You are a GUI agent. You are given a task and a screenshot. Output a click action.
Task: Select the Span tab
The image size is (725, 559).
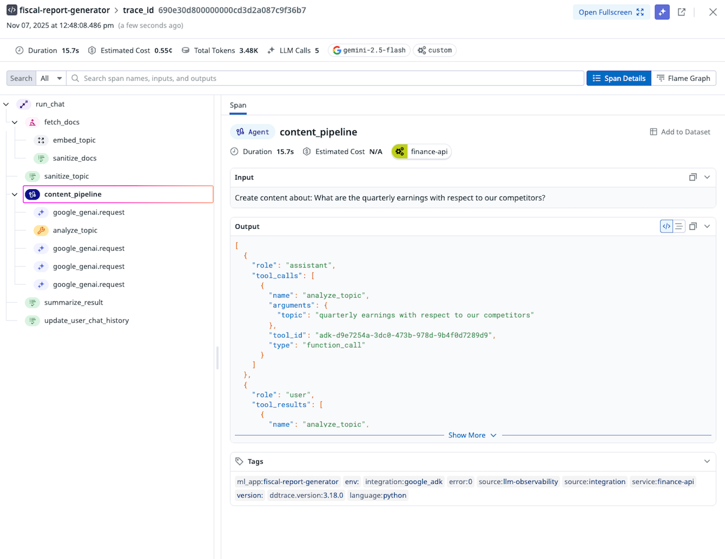pos(238,105)
